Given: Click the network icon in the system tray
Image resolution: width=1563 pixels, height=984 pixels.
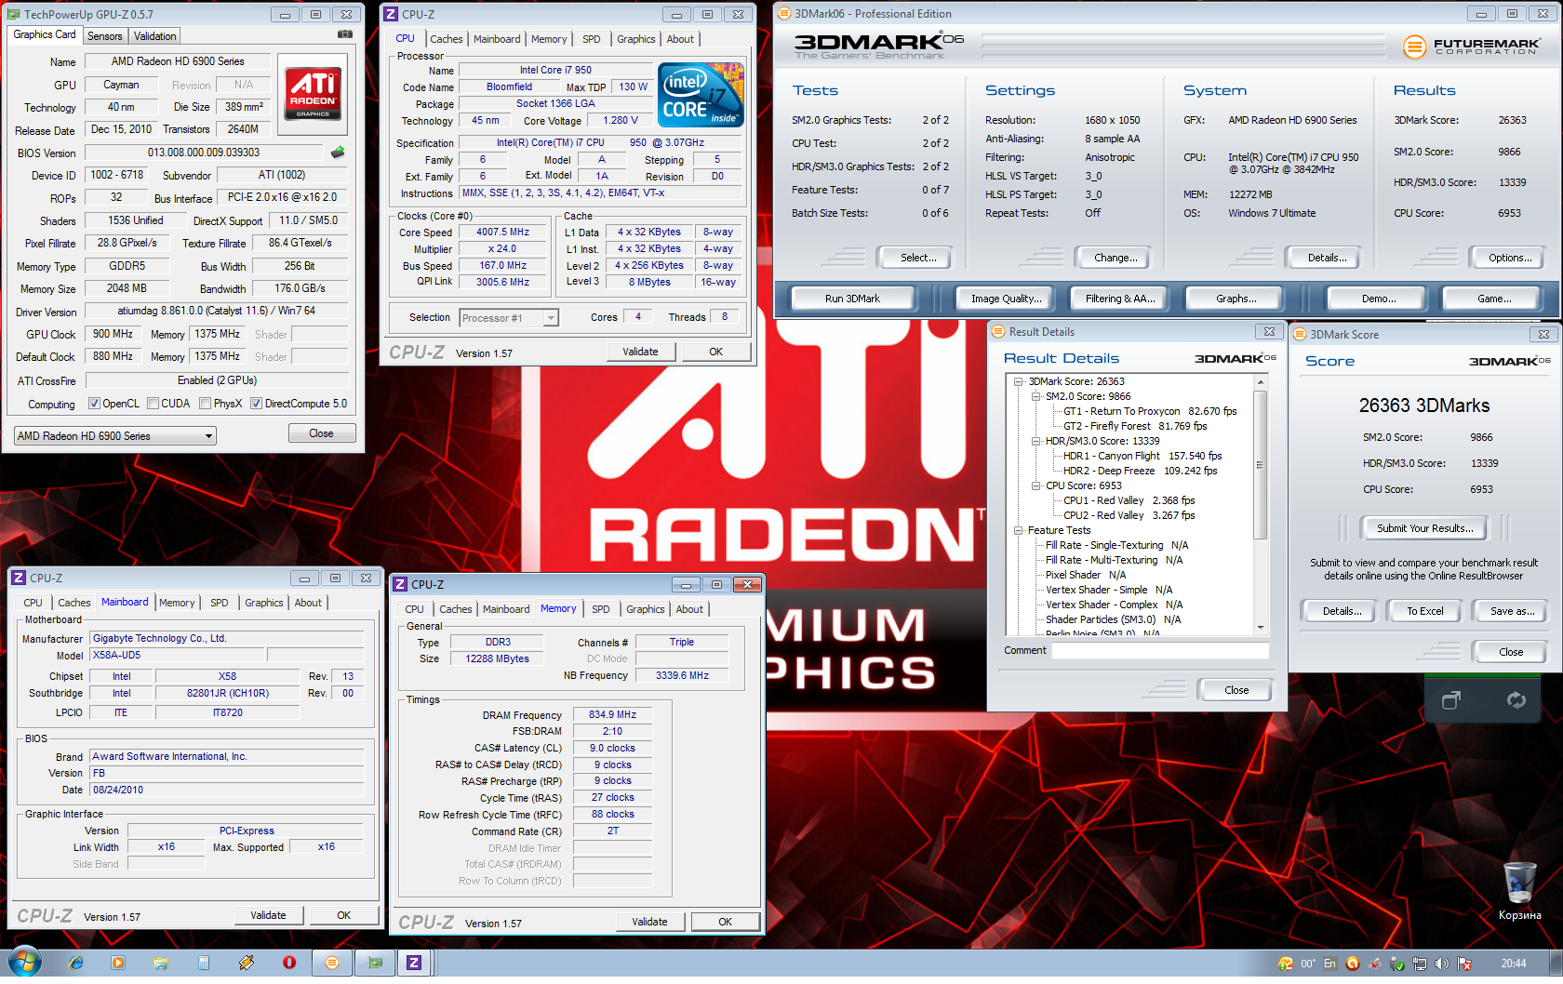Looking at the screenshot, I should coord(1420,964).
